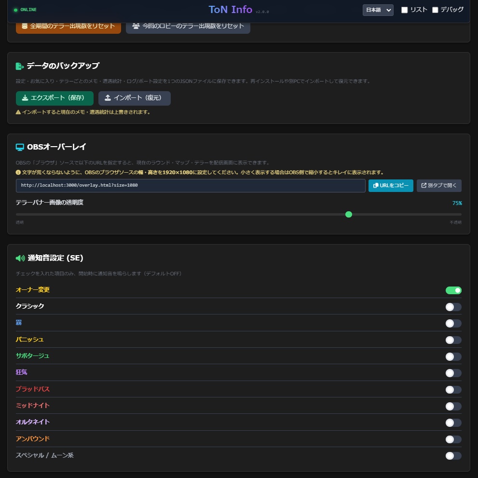Click the 透明 slider end label
The width and height of the screenshot is (478, 478).
(x=19, y=222)
